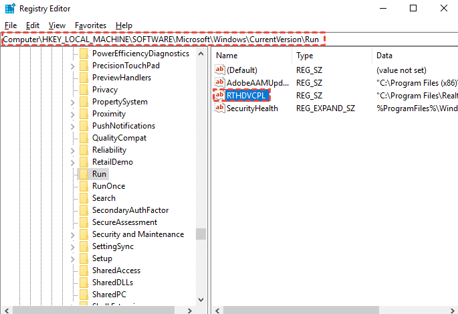Click the "(value not set)" data cell
The width and height of the screenshot is (458, 314).
click(x=401, y=70)
